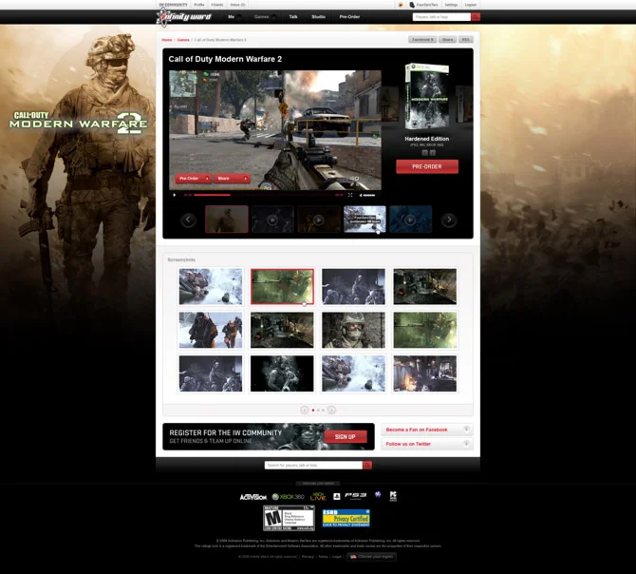
Task: Go to previous screenshots page arrow
Action: (304, 410)
